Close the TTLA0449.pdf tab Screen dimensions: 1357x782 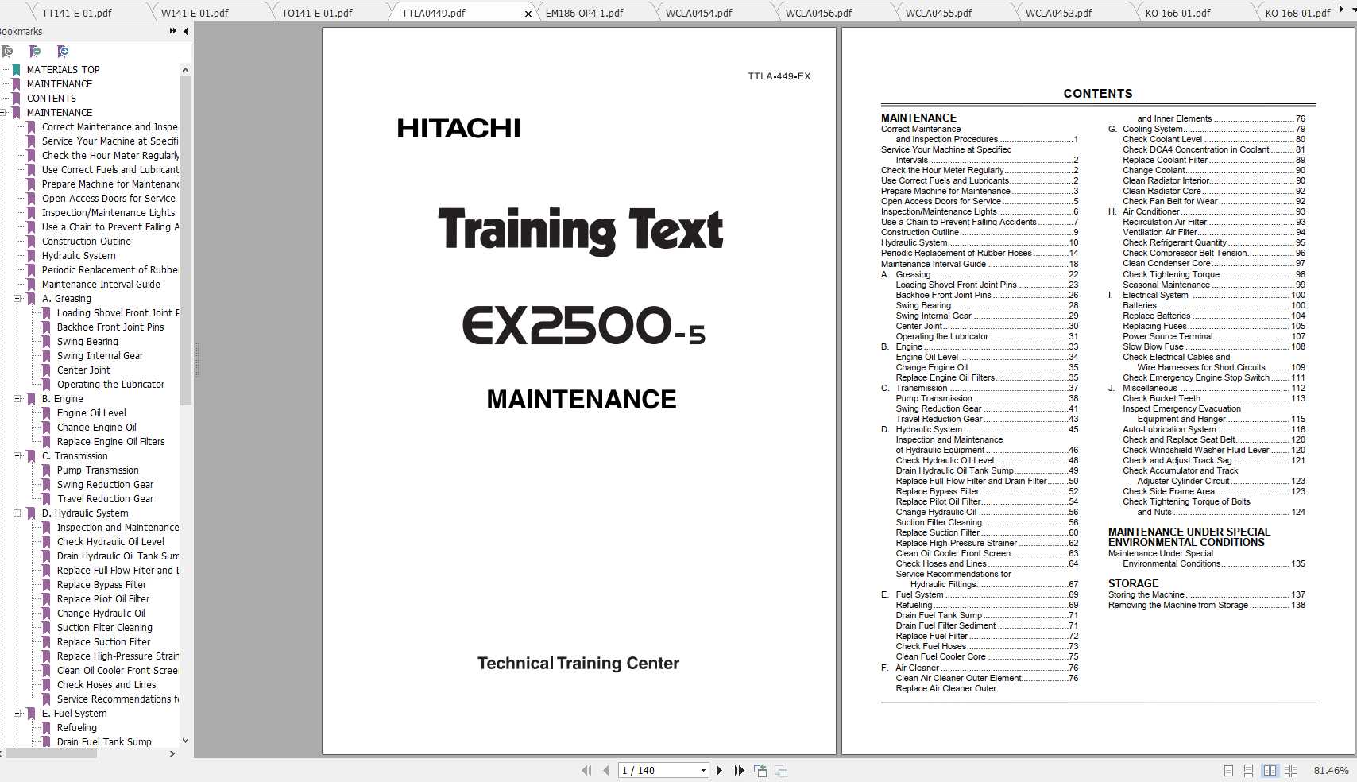point(527,13)
